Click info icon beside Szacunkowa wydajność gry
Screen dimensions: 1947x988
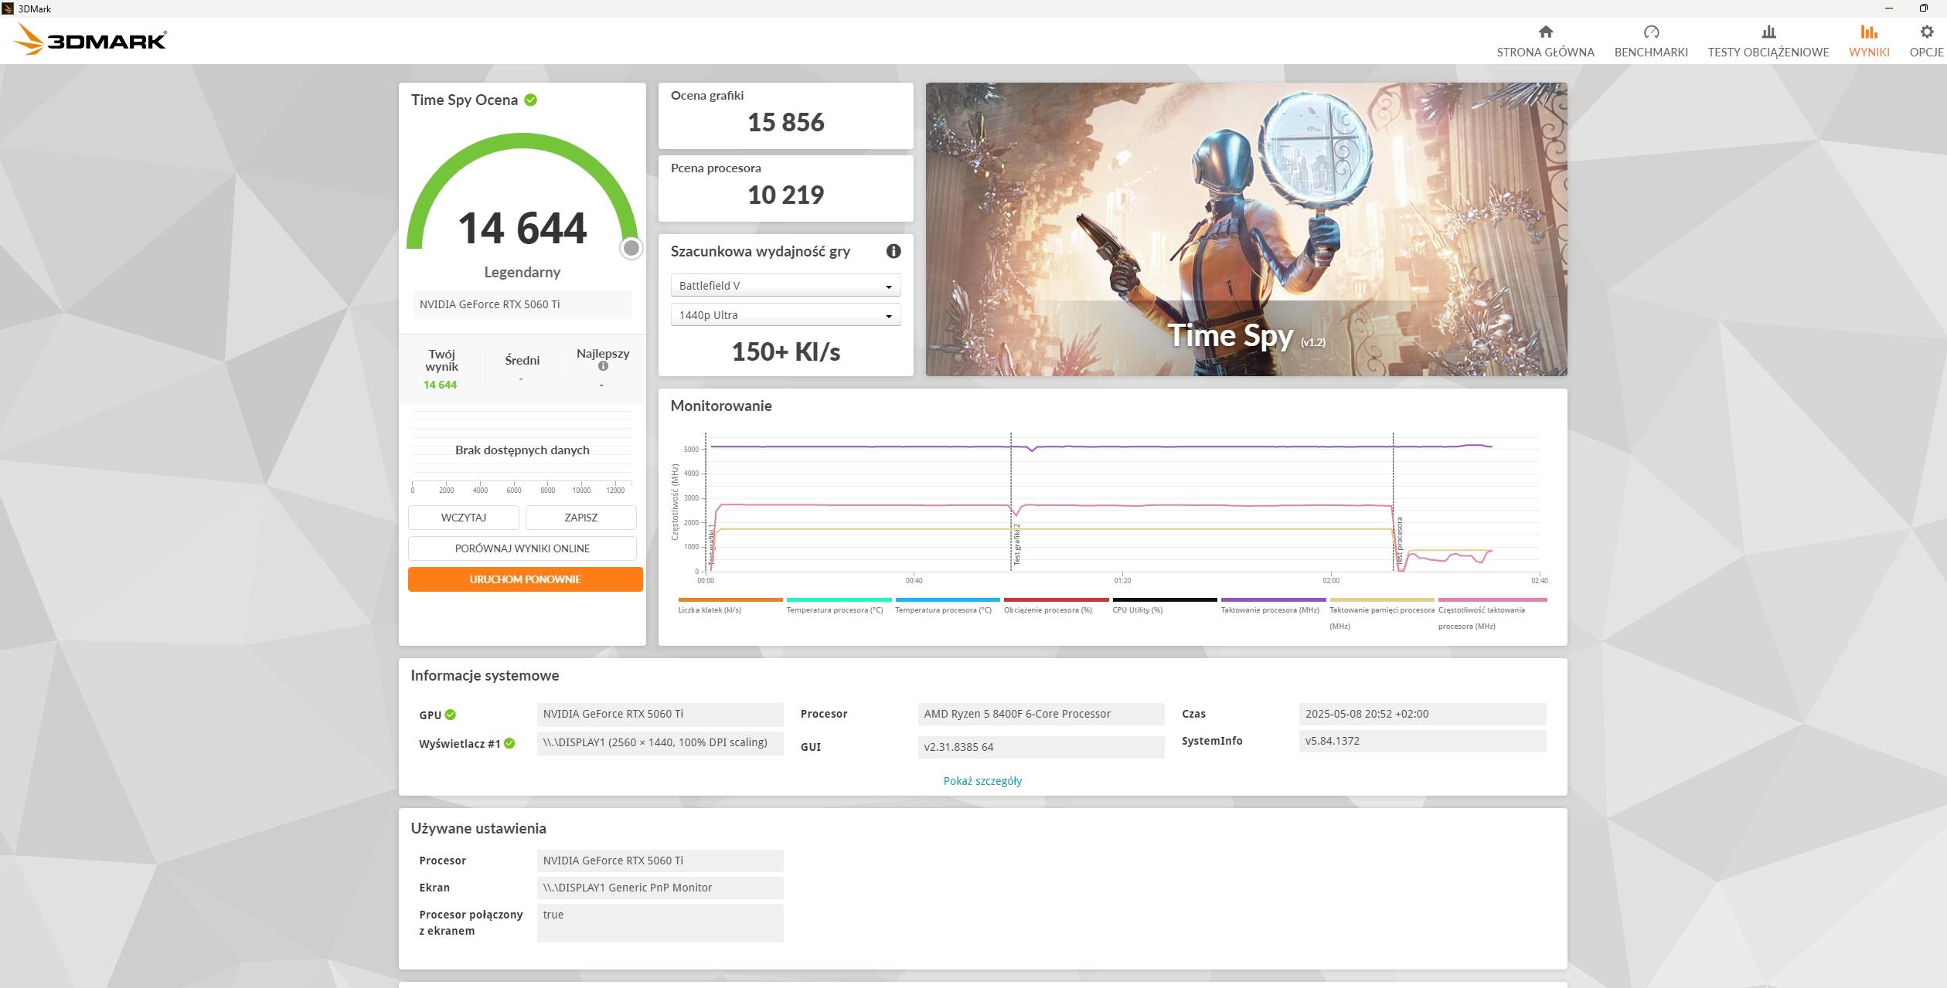894,251
